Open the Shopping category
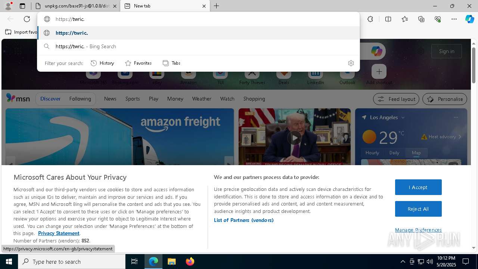This screenshot has width=478, height=269. tap(254, 99)
